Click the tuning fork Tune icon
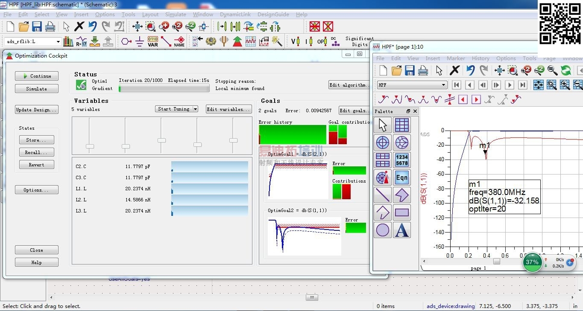 (224, 41)
